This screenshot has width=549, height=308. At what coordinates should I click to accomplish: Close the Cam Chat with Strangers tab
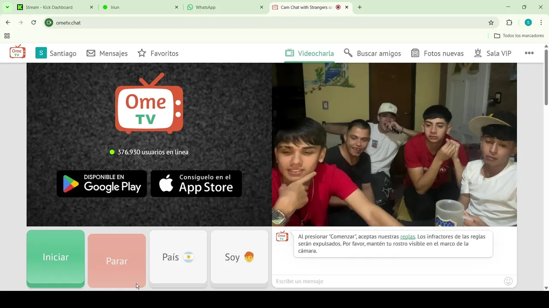(x=347, y=7)
